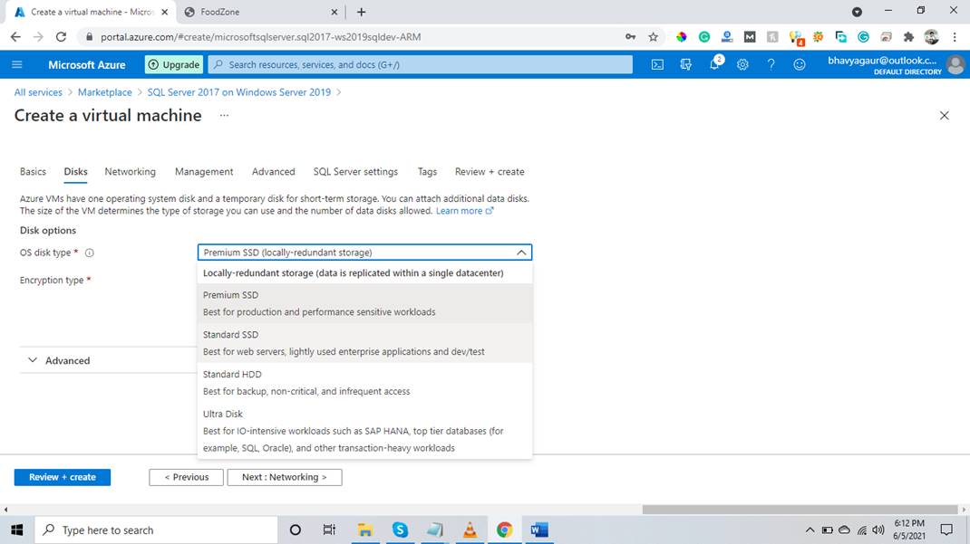Send feedback via the smiley icon
This screenshot has height=544, width=970.
pyautogui.click(x=800, y=64)
